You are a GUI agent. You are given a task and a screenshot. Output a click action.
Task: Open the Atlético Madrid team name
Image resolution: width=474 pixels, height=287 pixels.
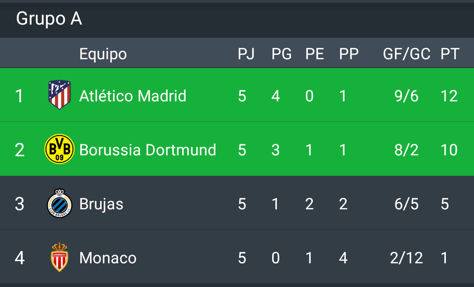click(133, 96)
